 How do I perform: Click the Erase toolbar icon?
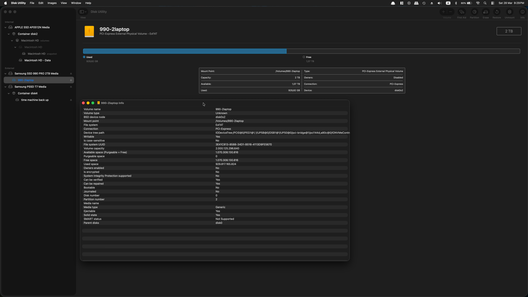[486, 12]
